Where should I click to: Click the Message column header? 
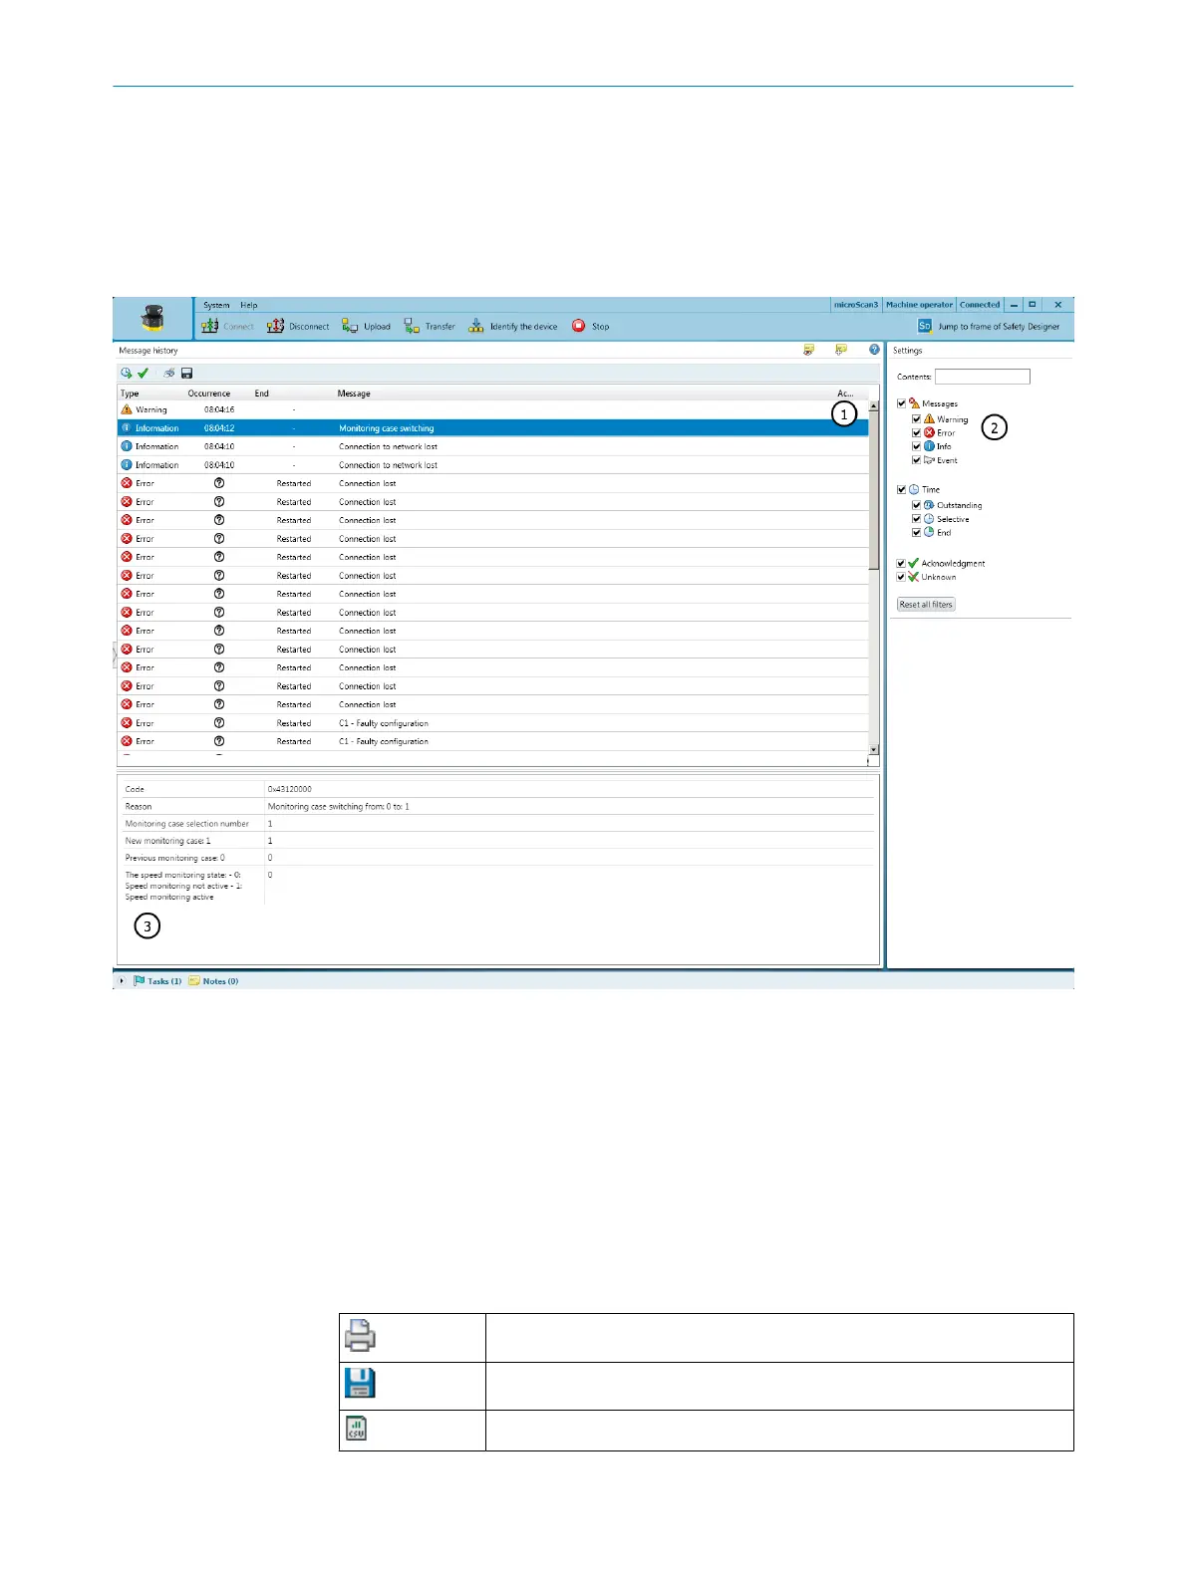coord(354,394)
